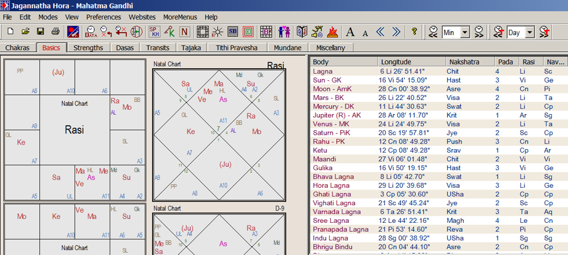Screen dimensions: 568x255
Task: Click the TZ time zone circle icon
Action: click(136, 32)
